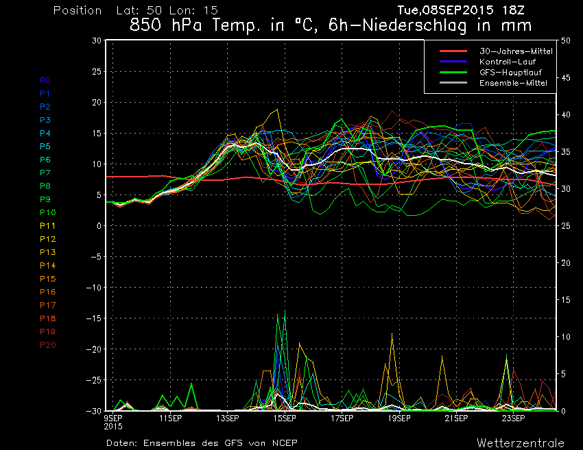This screenshot has height=450, width=583.
Task: Click the P15 ensemble member label
Action: (x=47, y=279)
